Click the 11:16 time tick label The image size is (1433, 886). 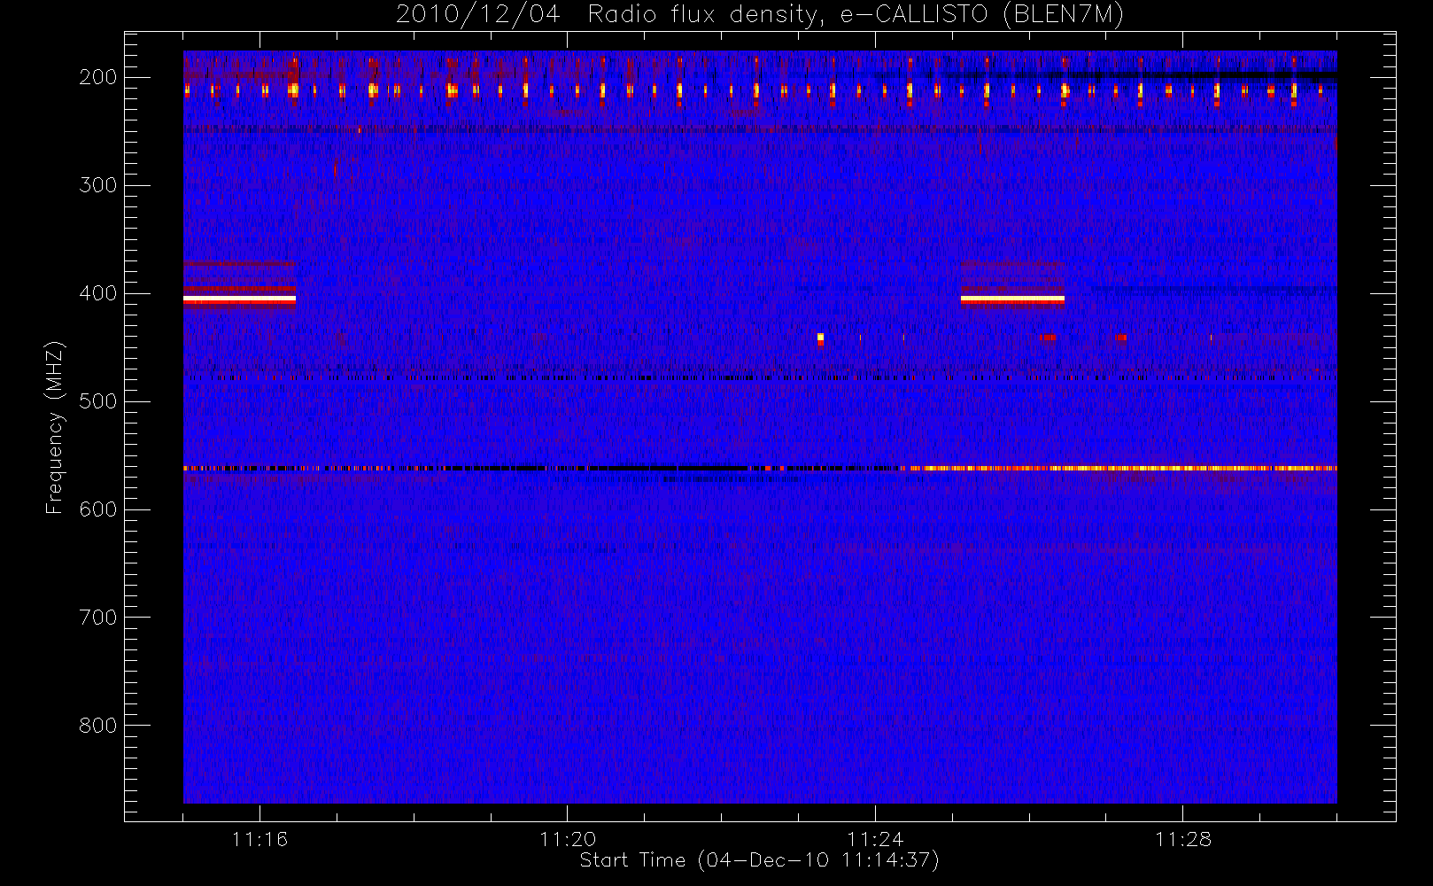coord(259,839)
